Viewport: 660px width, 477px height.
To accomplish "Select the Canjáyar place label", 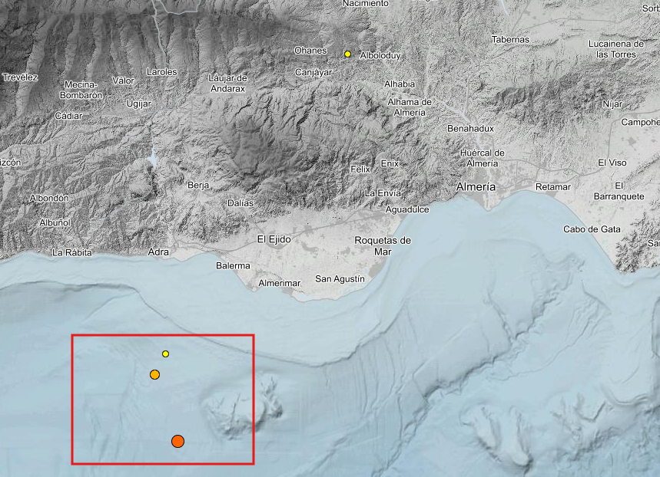I will tap(315, 72).
